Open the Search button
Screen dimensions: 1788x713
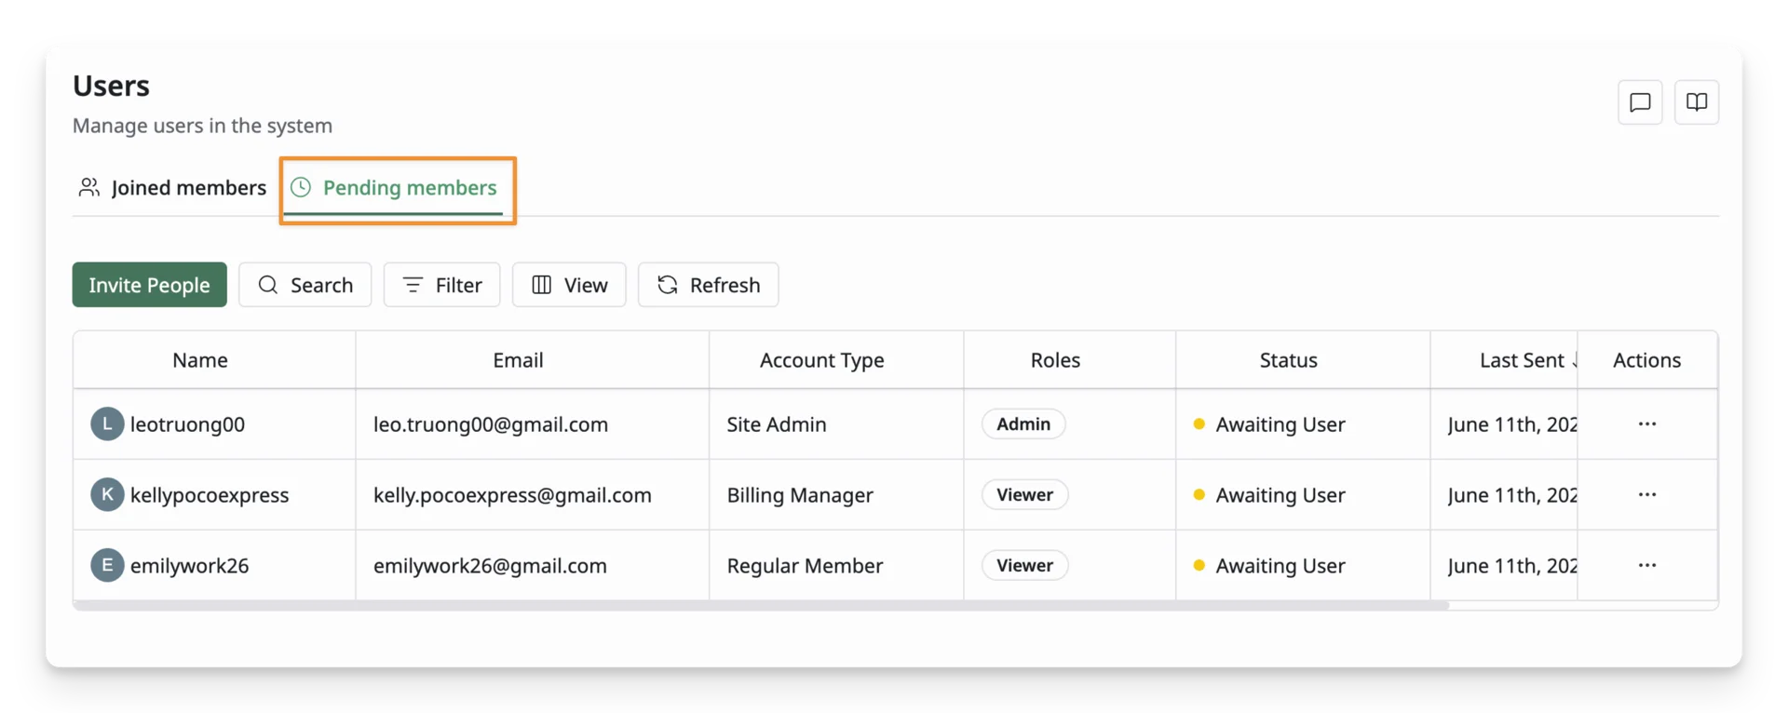305,285
